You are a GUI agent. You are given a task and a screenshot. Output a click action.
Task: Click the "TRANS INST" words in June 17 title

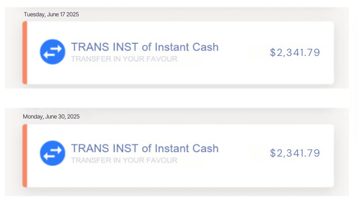click(x=104, y=47)
